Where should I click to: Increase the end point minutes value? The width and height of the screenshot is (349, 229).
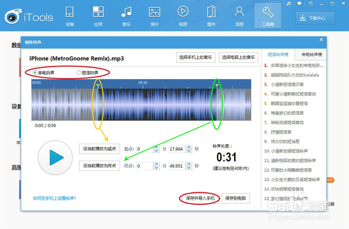click(156, 164)
